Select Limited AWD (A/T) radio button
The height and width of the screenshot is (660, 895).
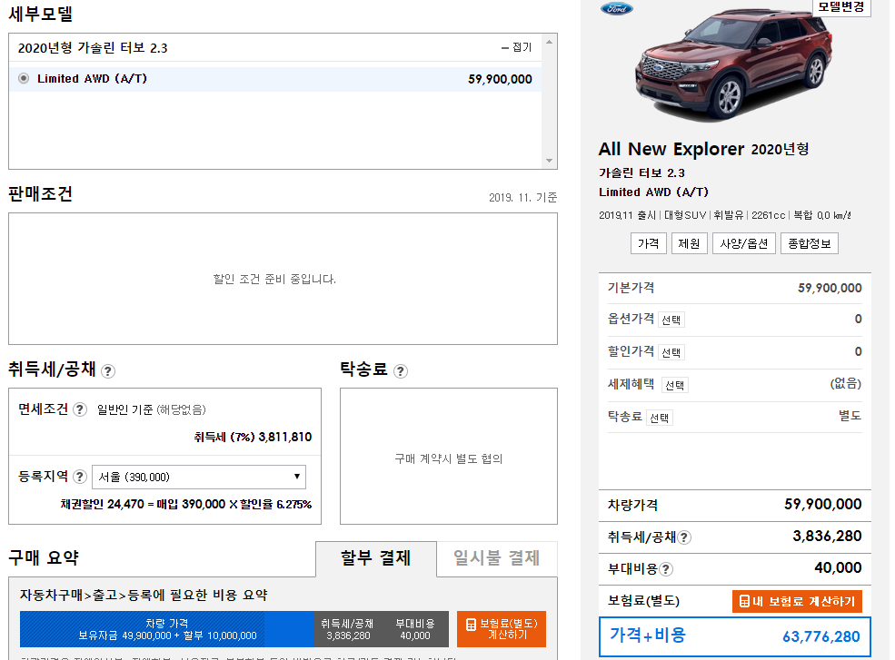tap(24, 78)
